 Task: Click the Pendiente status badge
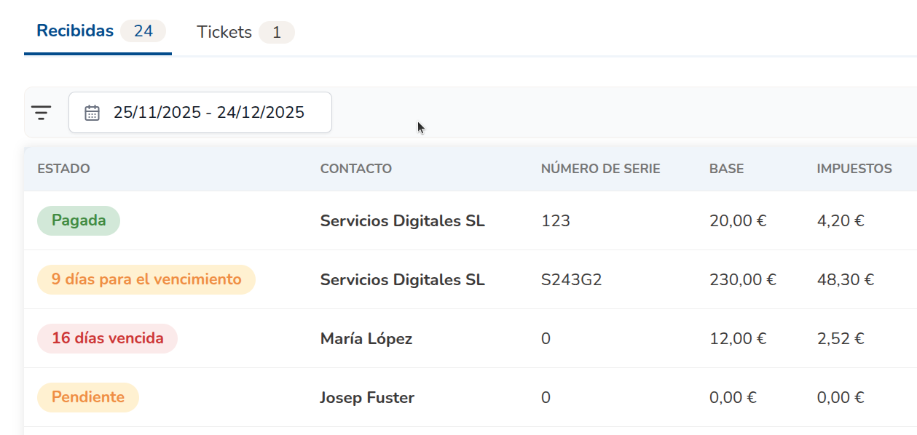tap(87, 397)
